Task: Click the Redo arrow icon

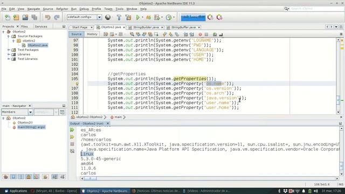Action: [57, 17]
